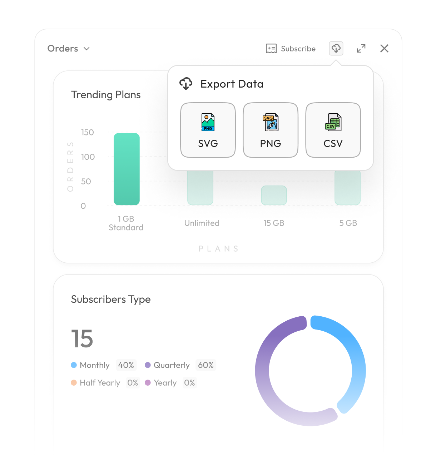
Task: Open fullscreen with the expand arrows icon
Action: 361,48
